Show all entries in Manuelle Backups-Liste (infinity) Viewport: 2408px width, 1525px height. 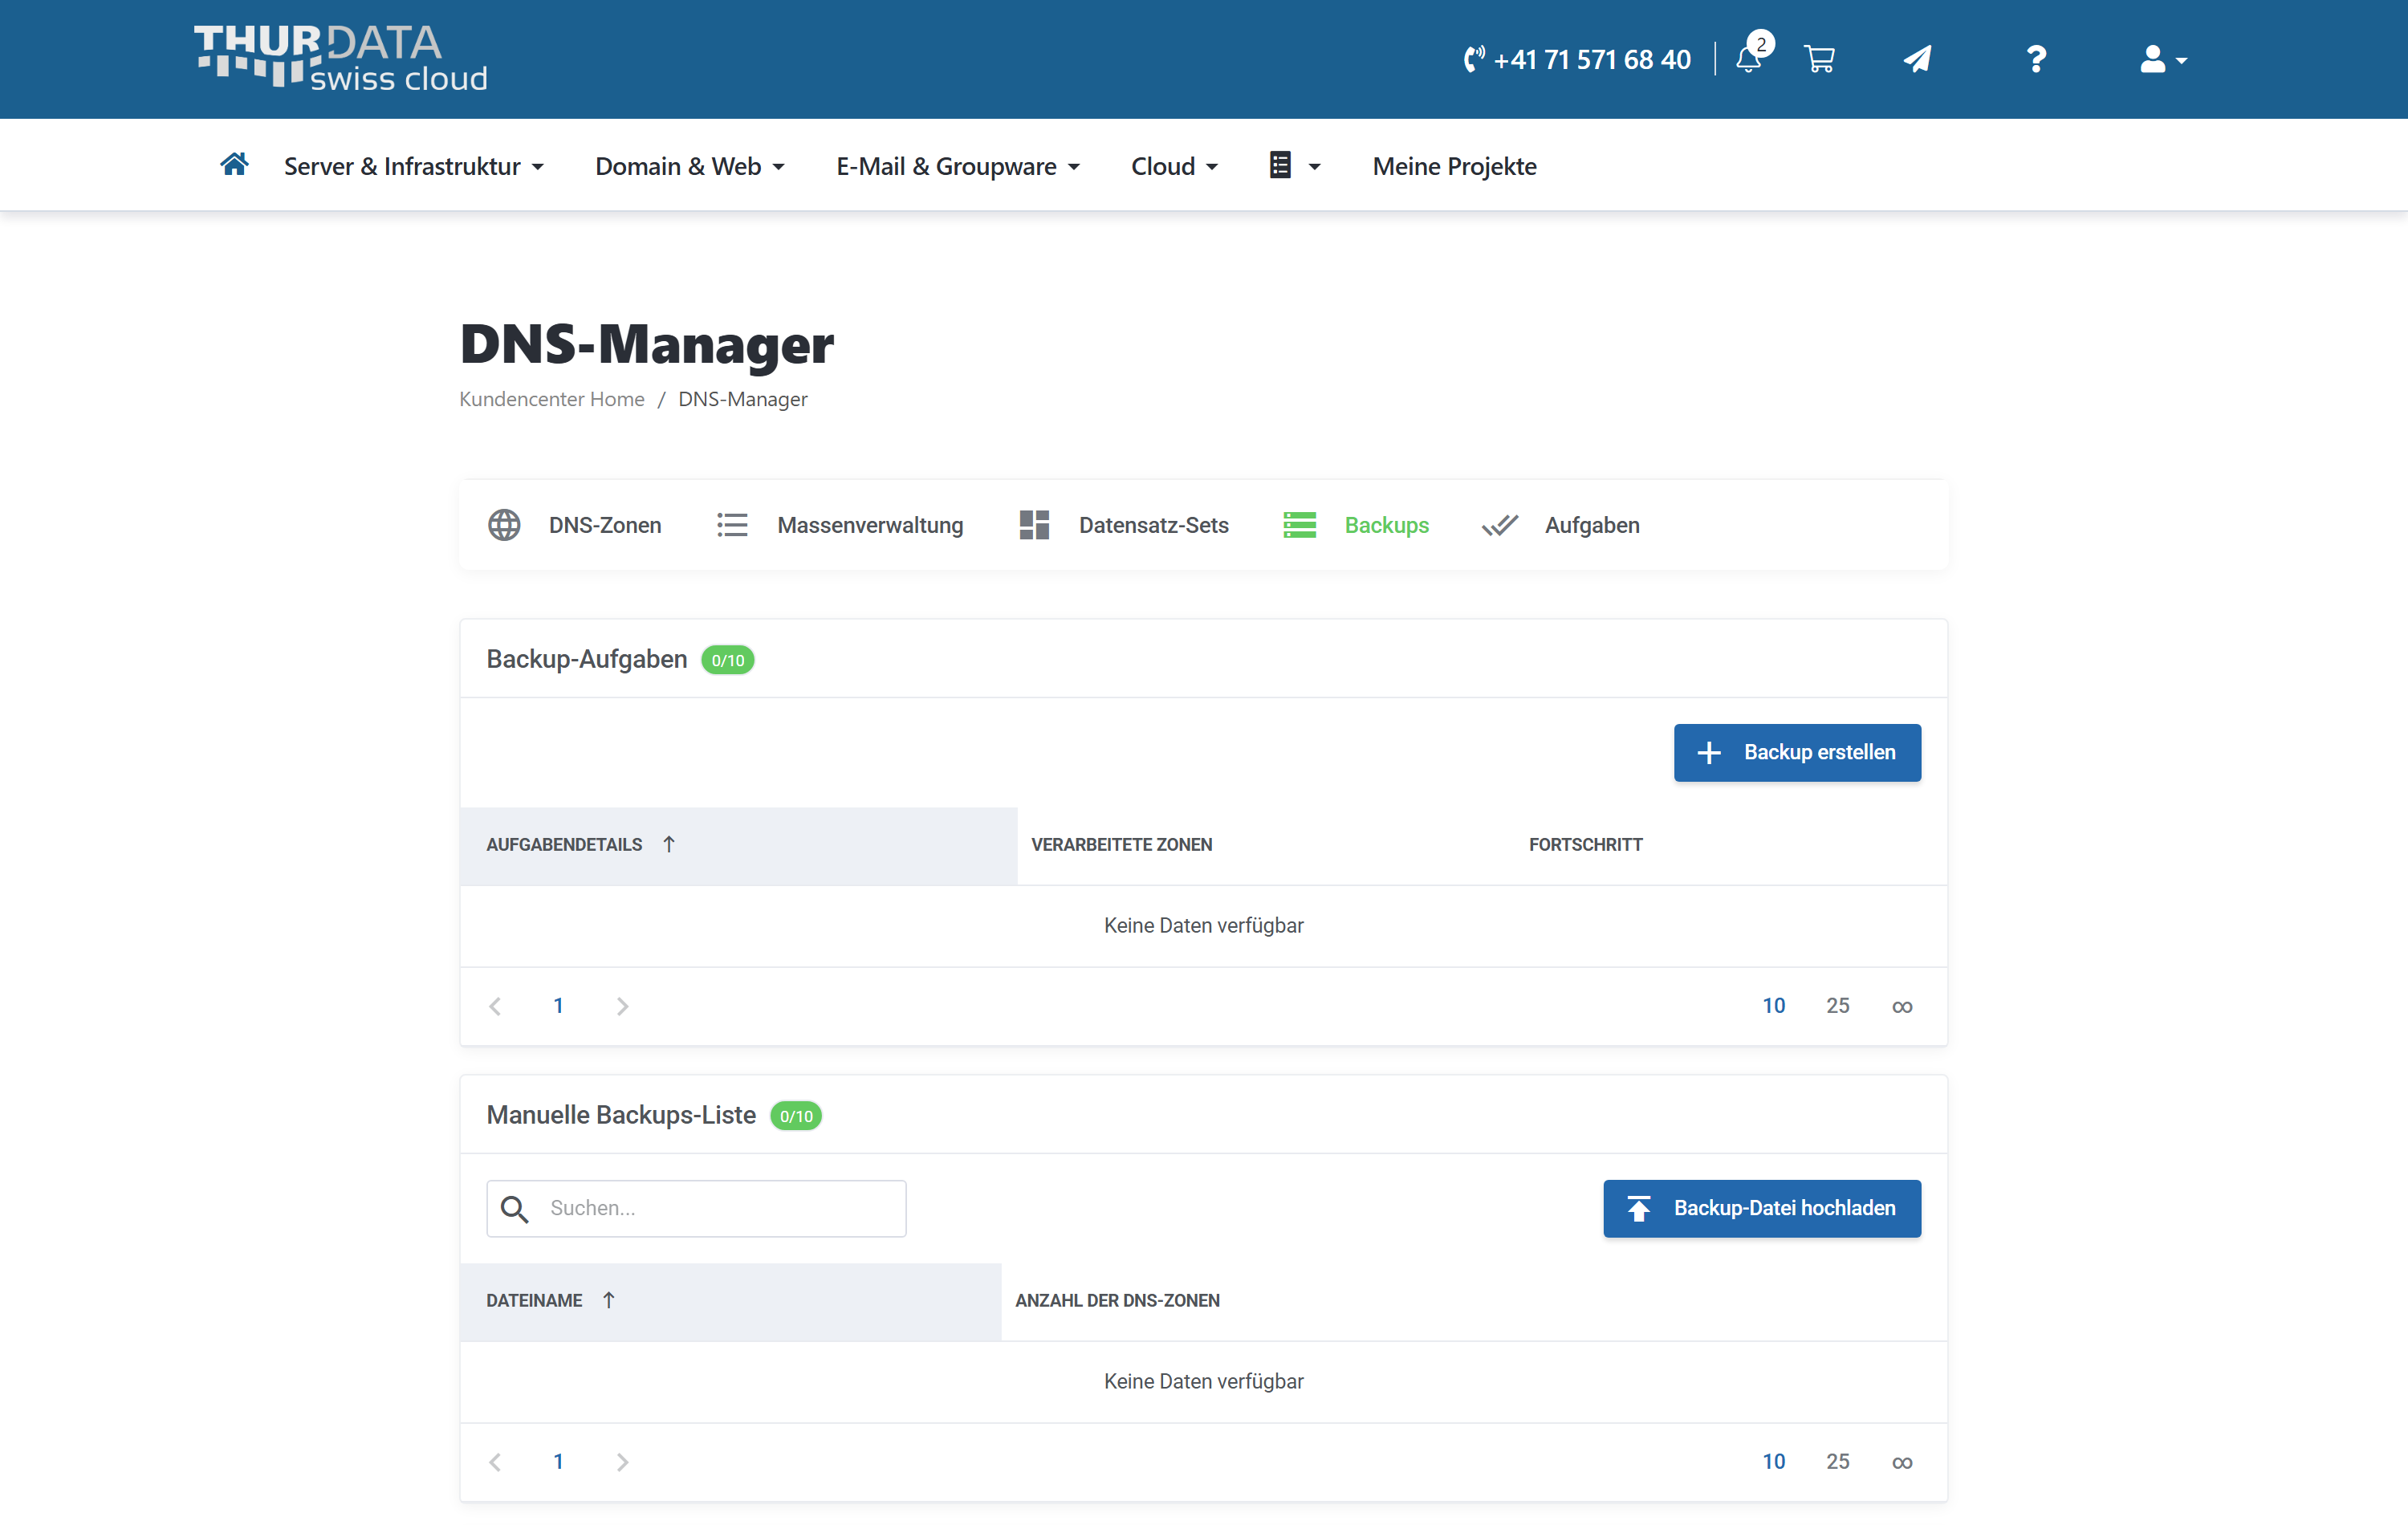coord(1902,1462)
